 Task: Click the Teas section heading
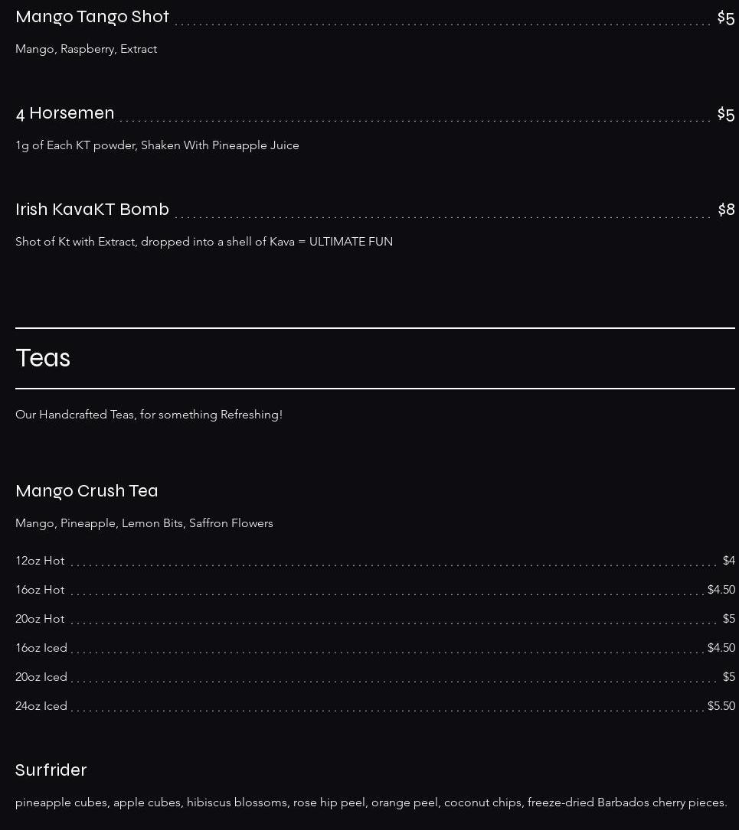[43, 358]
